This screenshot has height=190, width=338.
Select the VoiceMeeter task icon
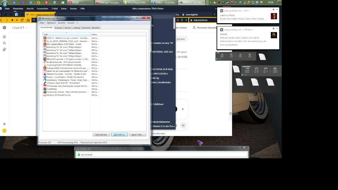[45, 89]
